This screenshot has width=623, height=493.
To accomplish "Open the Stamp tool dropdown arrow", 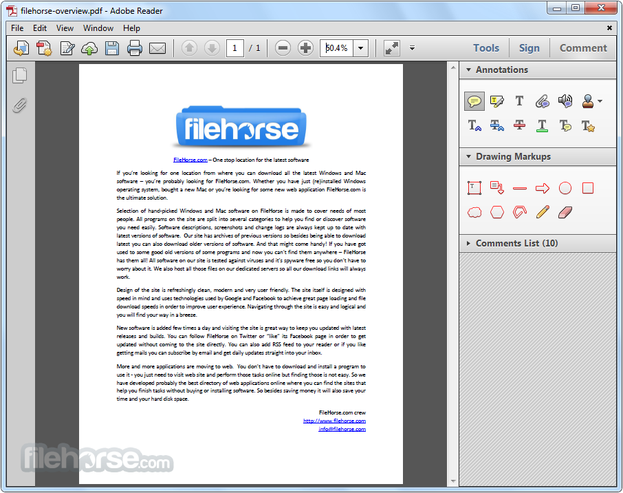I will [600, 101].
